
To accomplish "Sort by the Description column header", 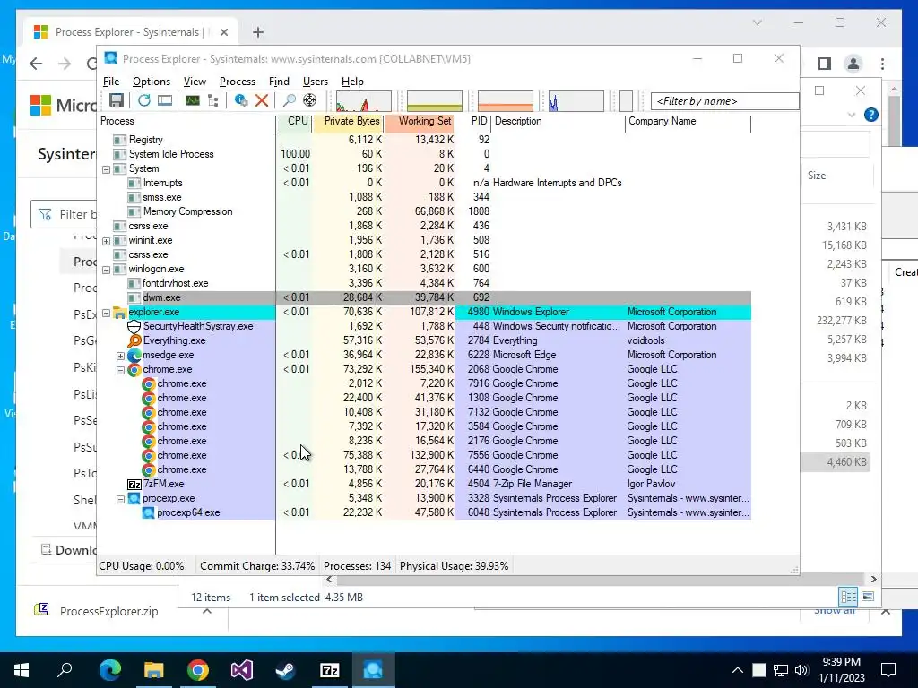I will pos(559,121).
